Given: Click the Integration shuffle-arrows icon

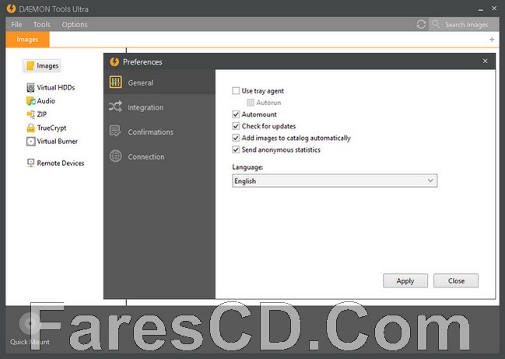Looking at the screenshot, I should tap(115, 107).
